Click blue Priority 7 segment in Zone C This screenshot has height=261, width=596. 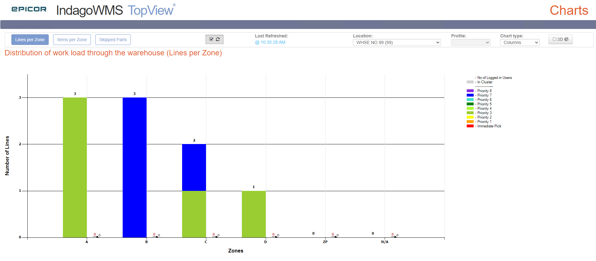coord(194,167)
